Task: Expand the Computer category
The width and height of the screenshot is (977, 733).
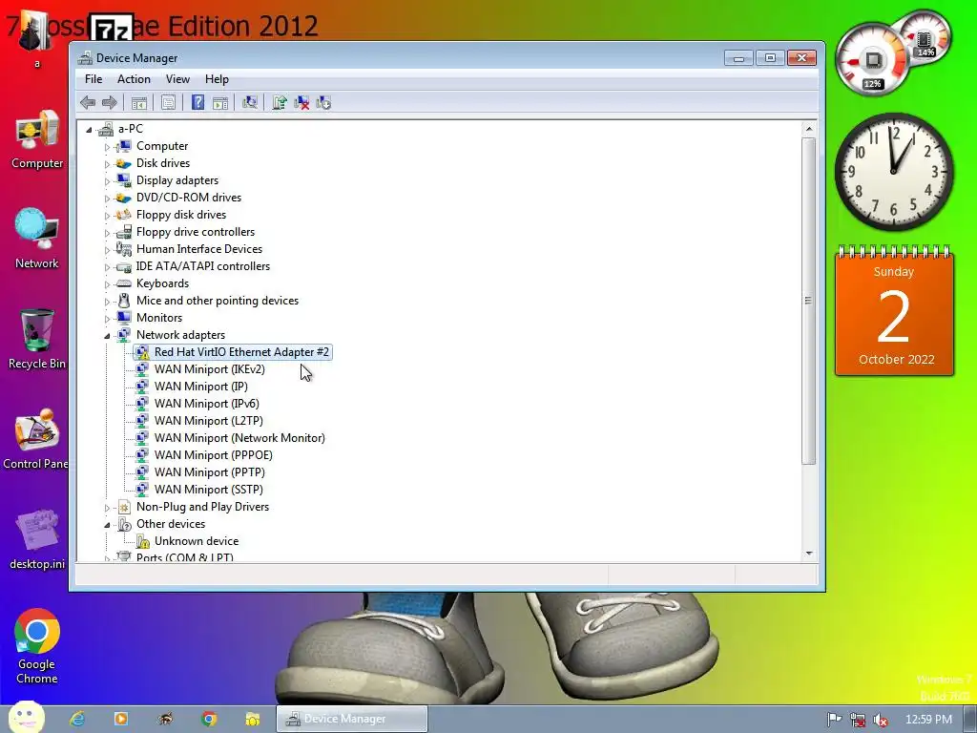Action: click(107, 147)
